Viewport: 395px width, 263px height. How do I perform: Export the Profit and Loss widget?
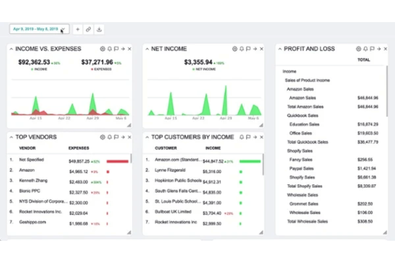click(x=379, y=49)
